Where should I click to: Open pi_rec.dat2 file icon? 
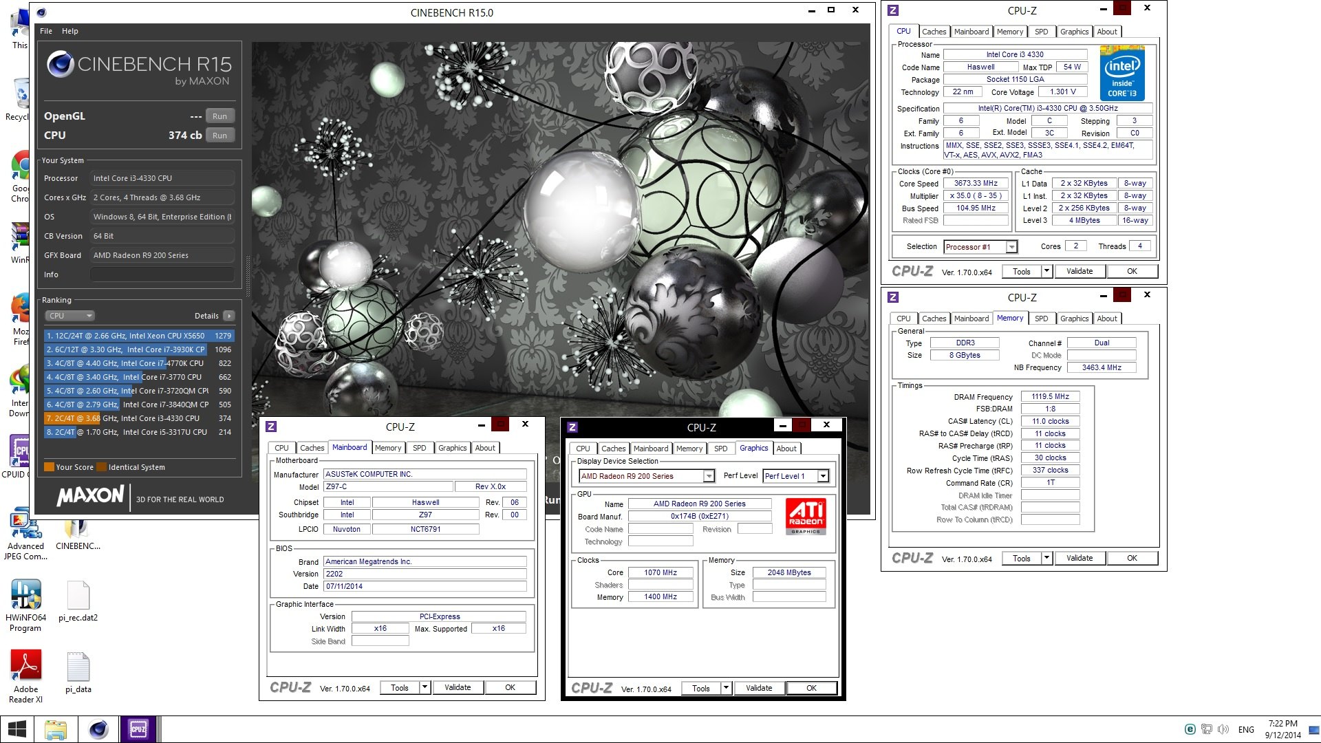pos(78,601)
